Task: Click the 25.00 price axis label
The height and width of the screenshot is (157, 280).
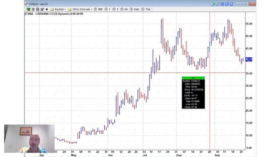Action: tap(249, 98)
